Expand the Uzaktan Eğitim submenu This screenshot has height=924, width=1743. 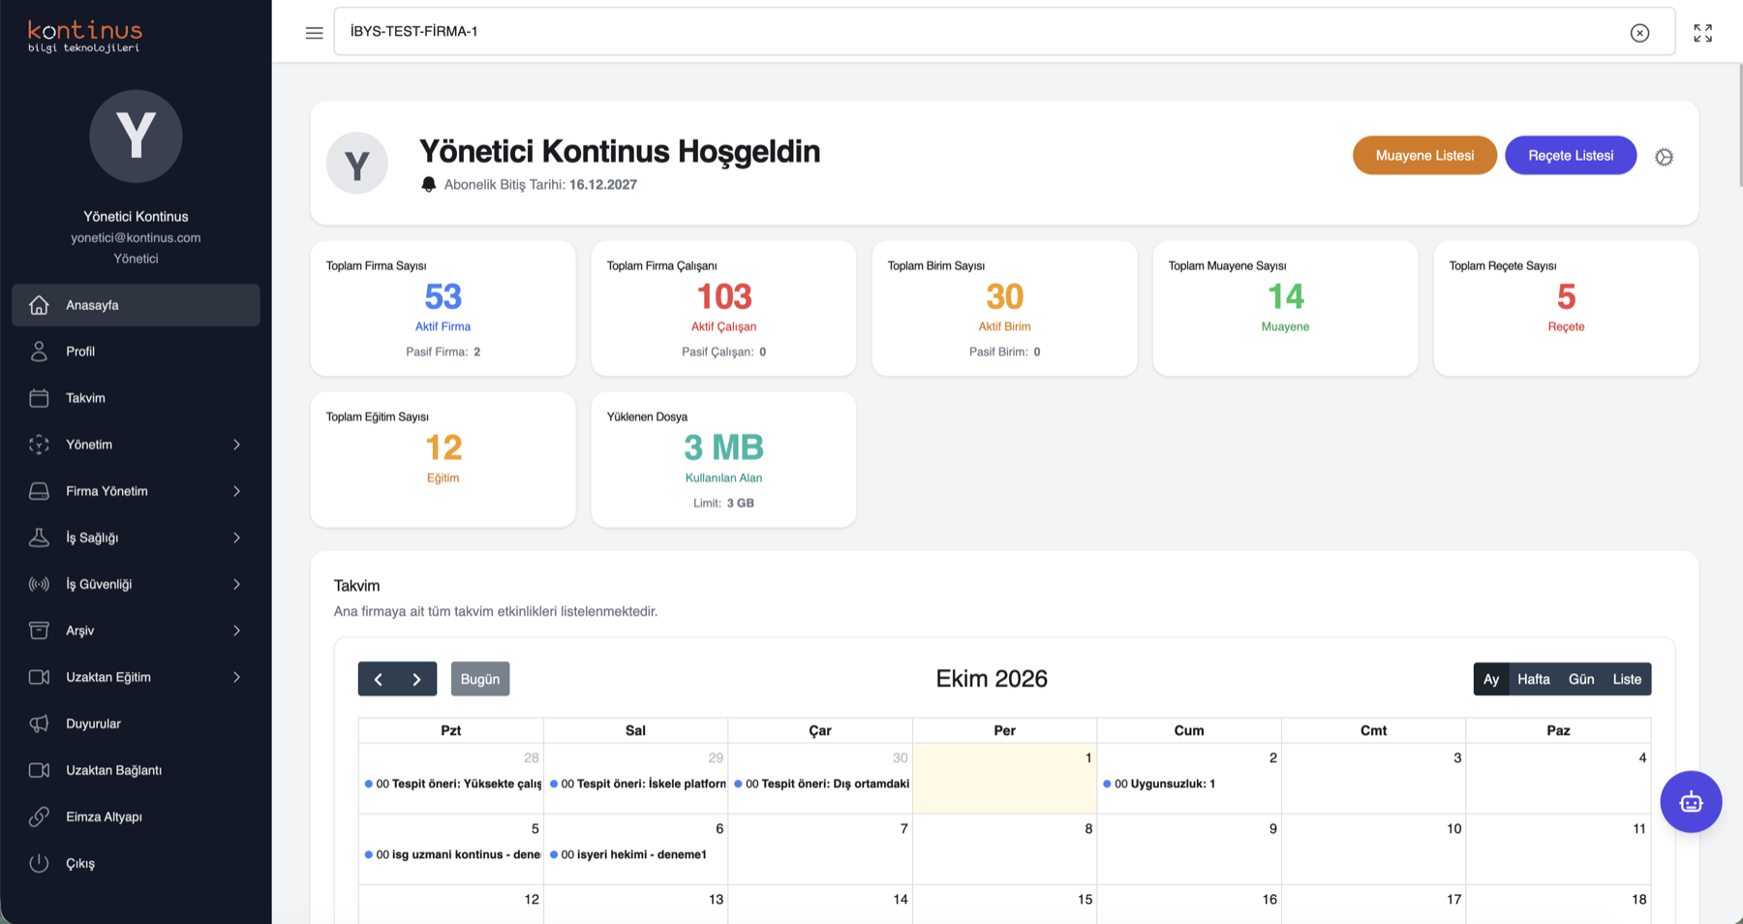pyautogui.click(x=136, y=677)
